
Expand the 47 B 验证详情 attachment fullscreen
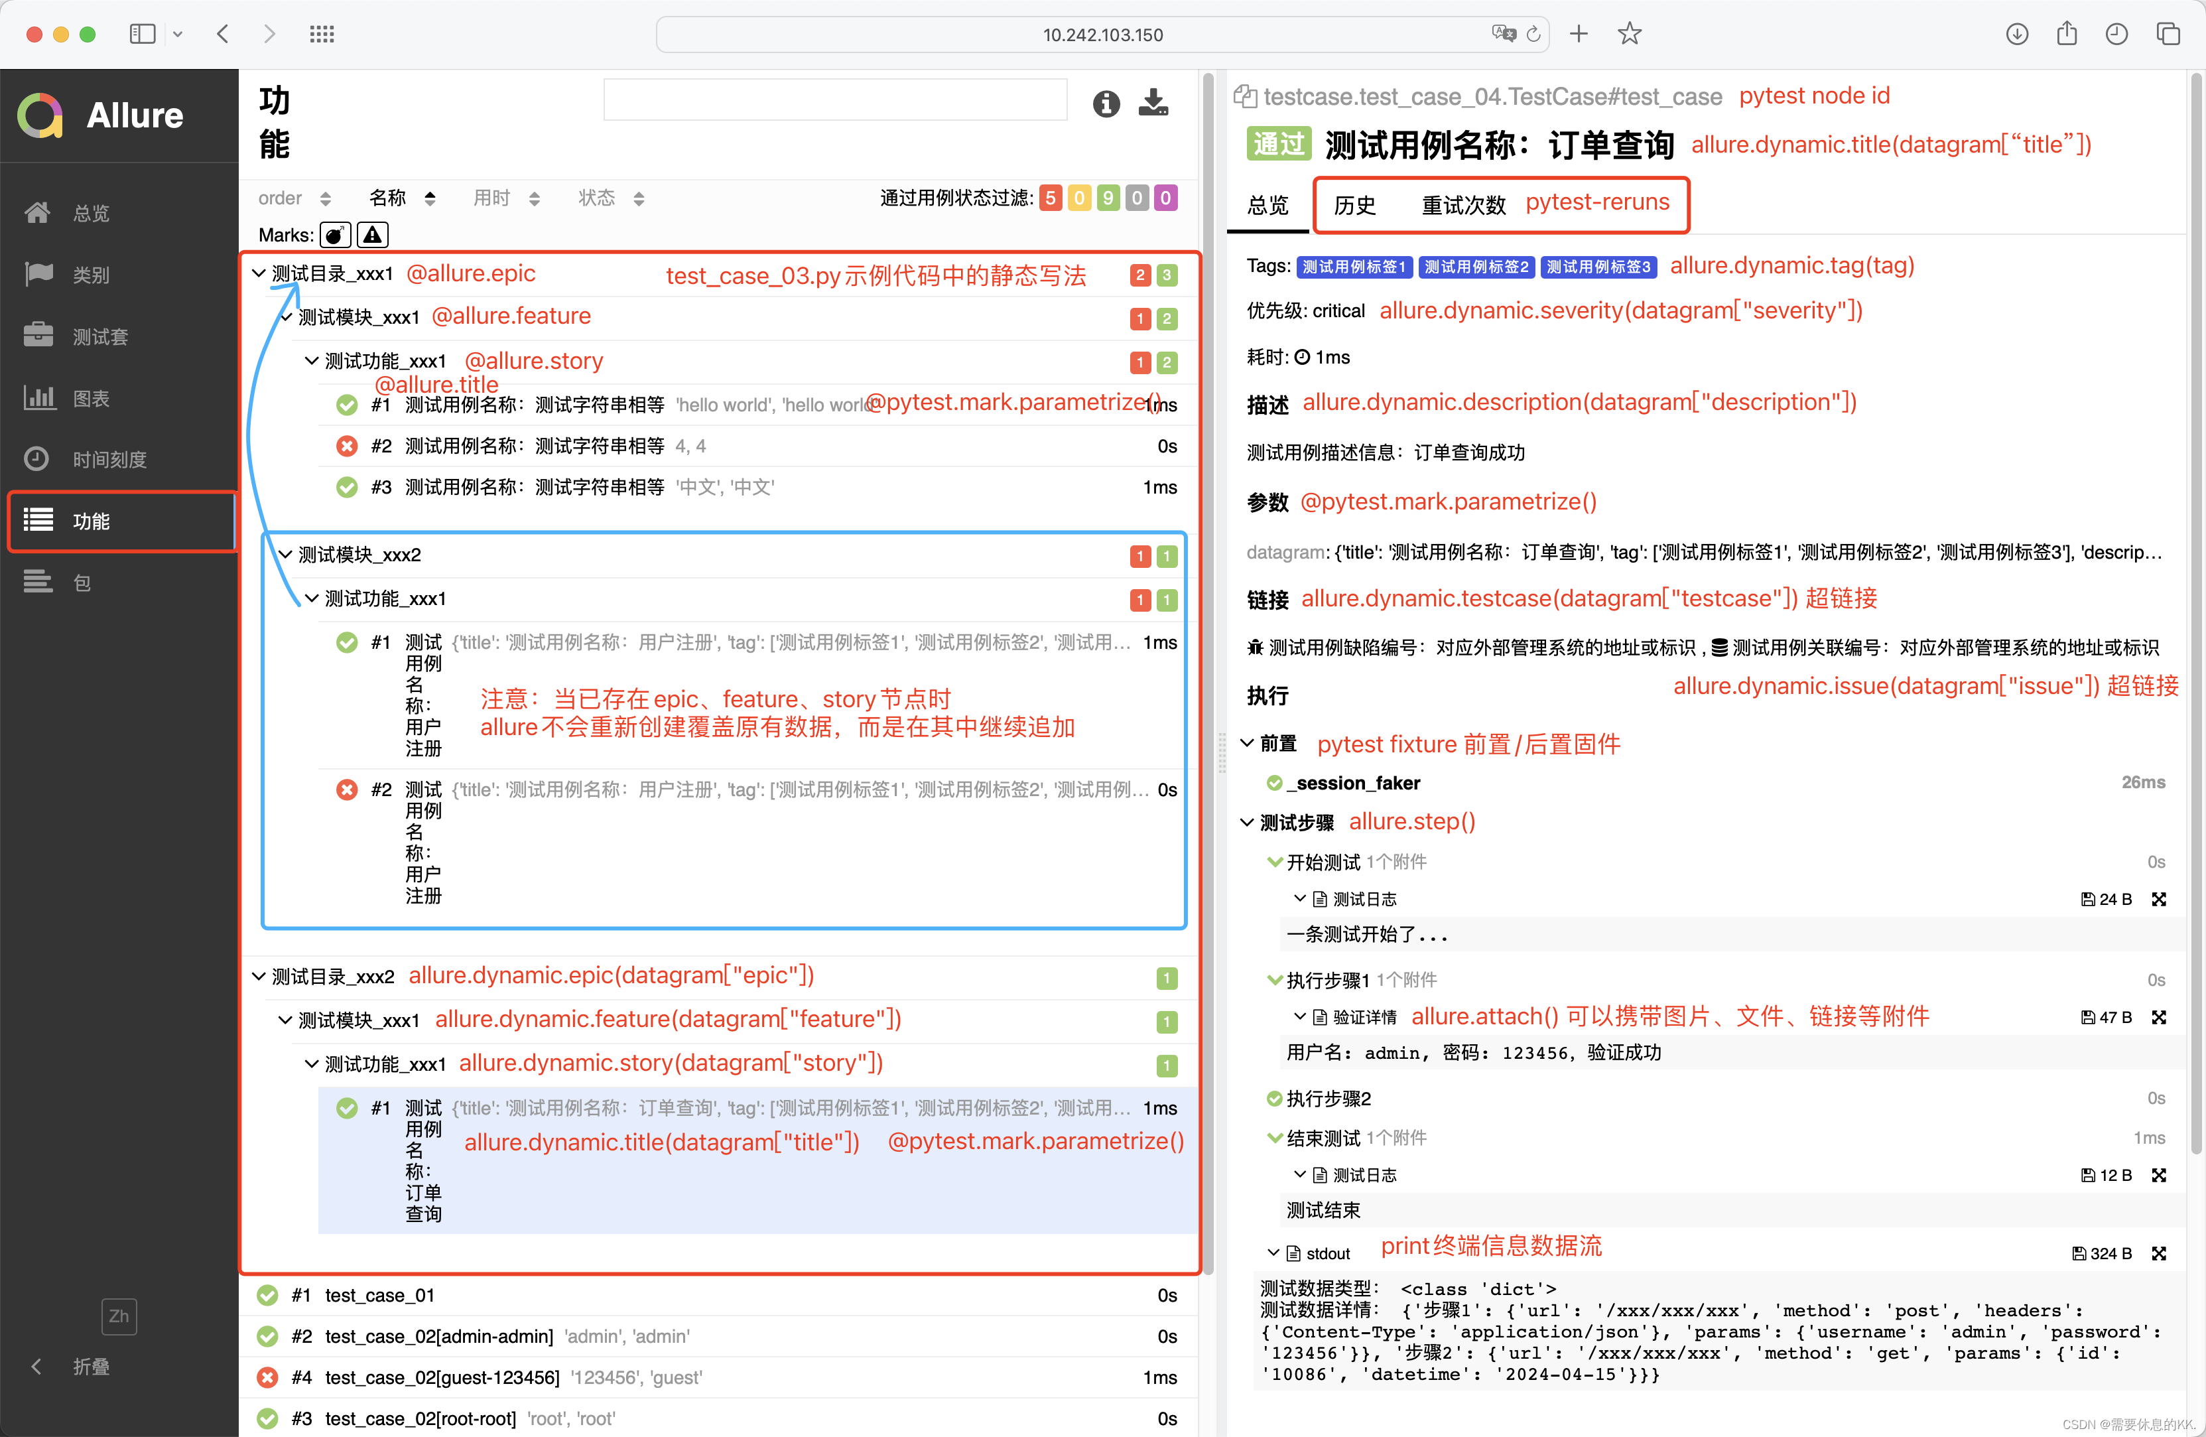pos(2159,1016)
